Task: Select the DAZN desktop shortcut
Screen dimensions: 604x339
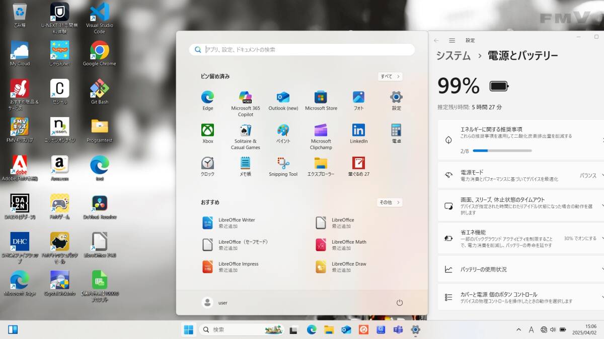Action: (20, 207)
